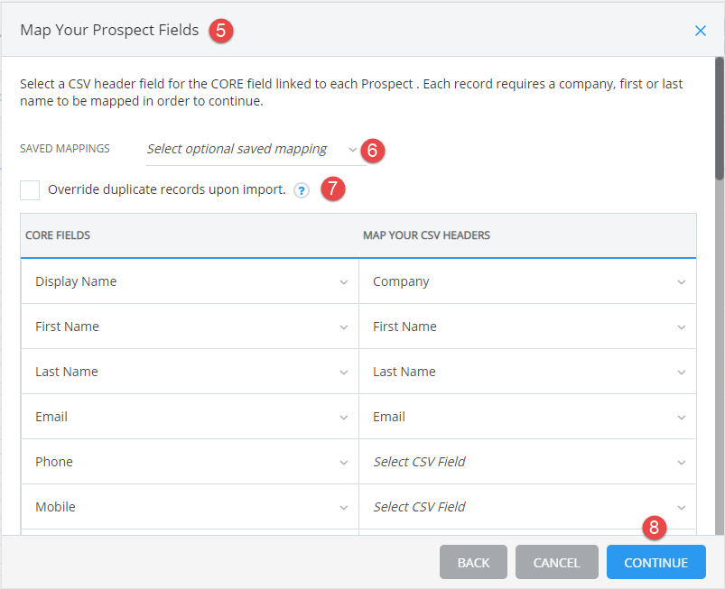Open the Last Name core field dropdown
Screen dimensions: 725x589
point(190,372)
